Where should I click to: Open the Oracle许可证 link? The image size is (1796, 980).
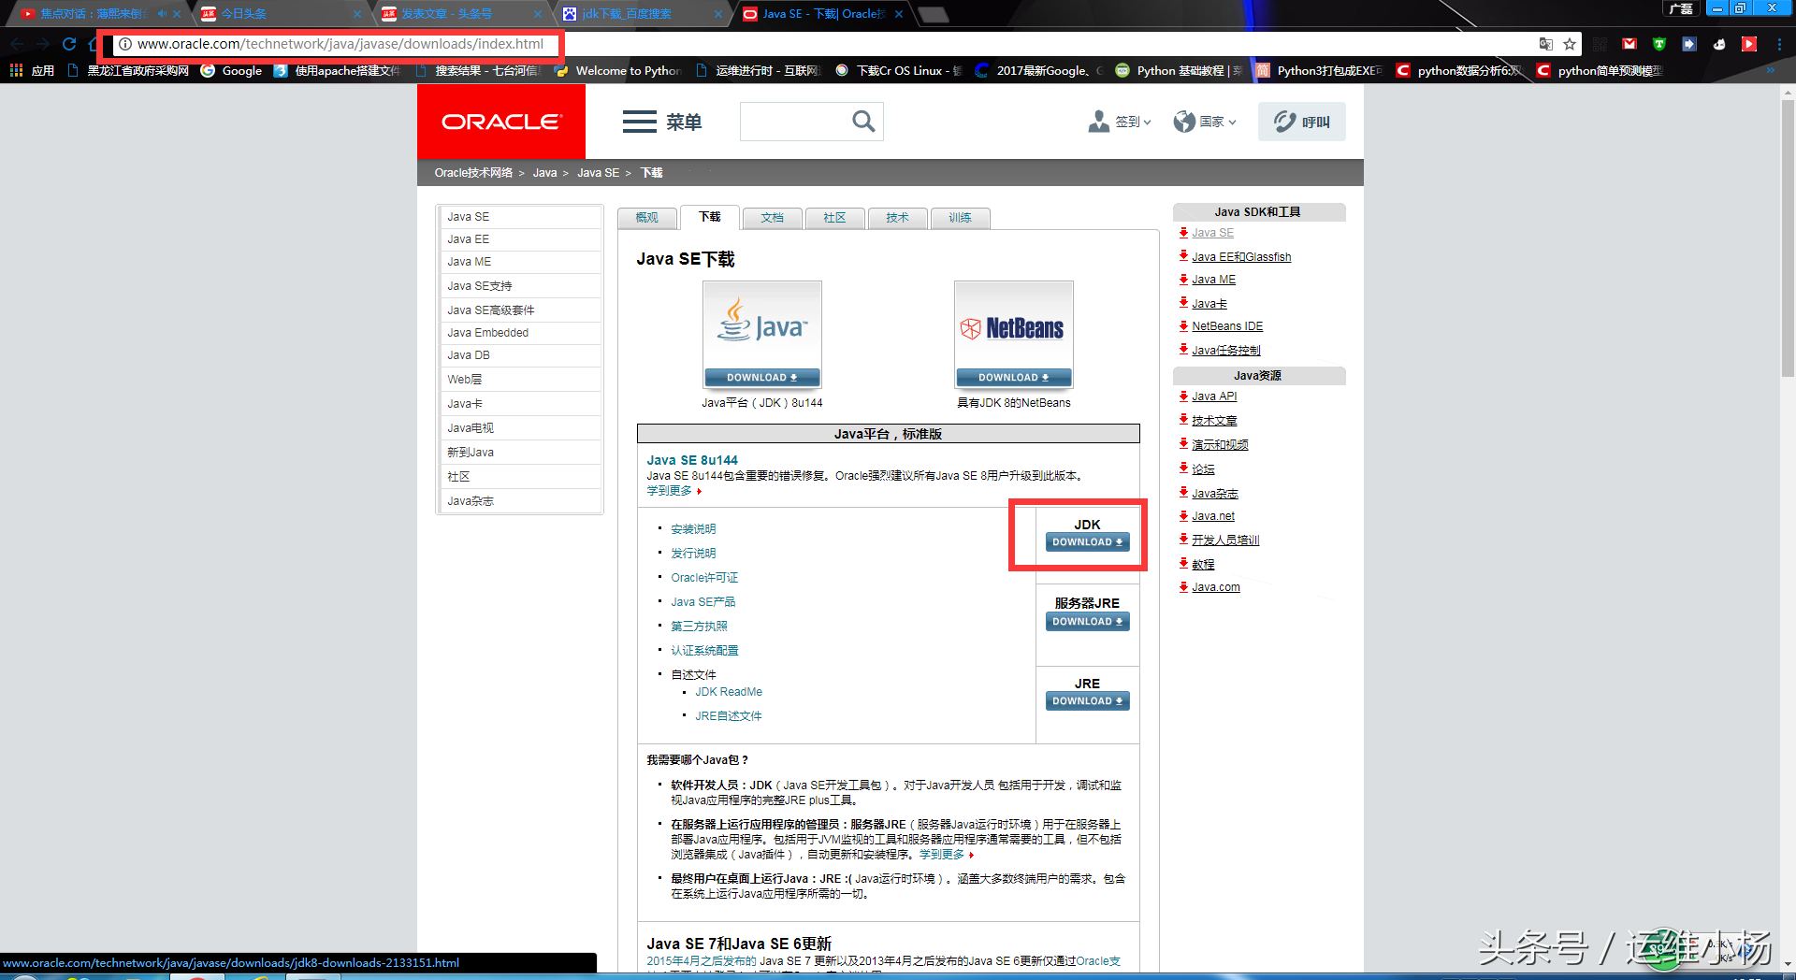click(x=704, y=578)
